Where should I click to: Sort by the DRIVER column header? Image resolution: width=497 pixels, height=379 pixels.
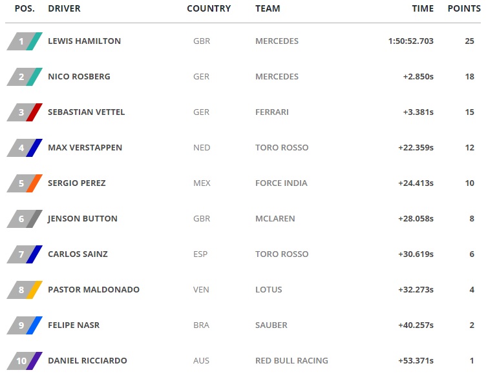point(64,9)
